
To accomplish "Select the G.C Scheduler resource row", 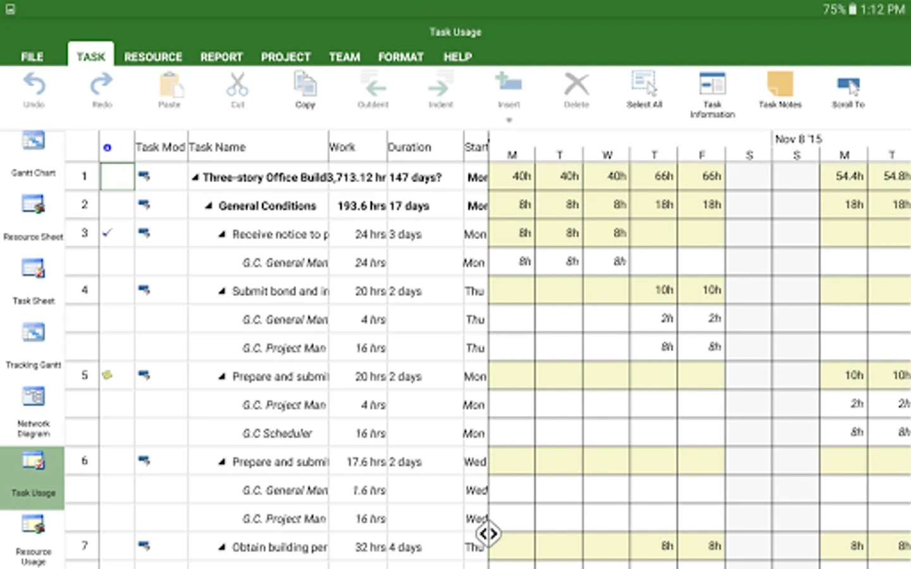I will pyautogui.click(x=277, y=434).
